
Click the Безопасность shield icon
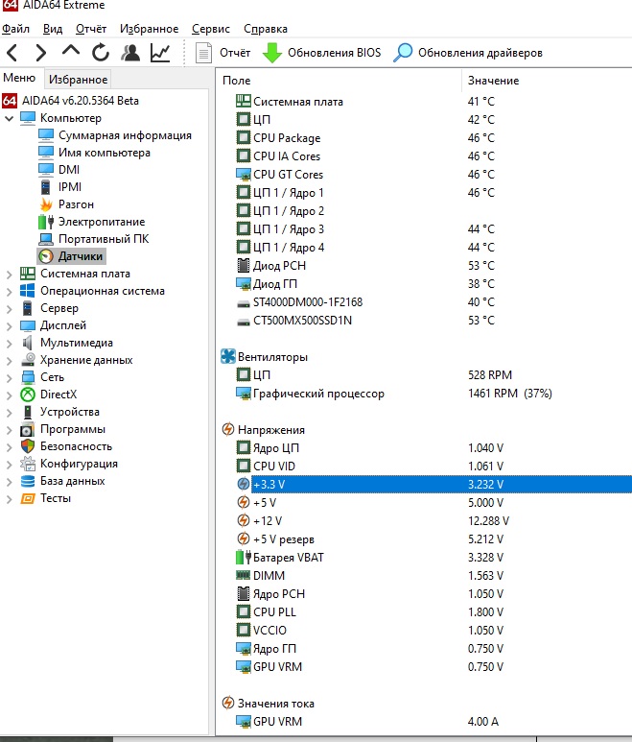28,446
